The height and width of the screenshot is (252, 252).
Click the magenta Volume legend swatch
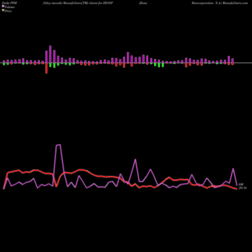click(x=3, y=6)
